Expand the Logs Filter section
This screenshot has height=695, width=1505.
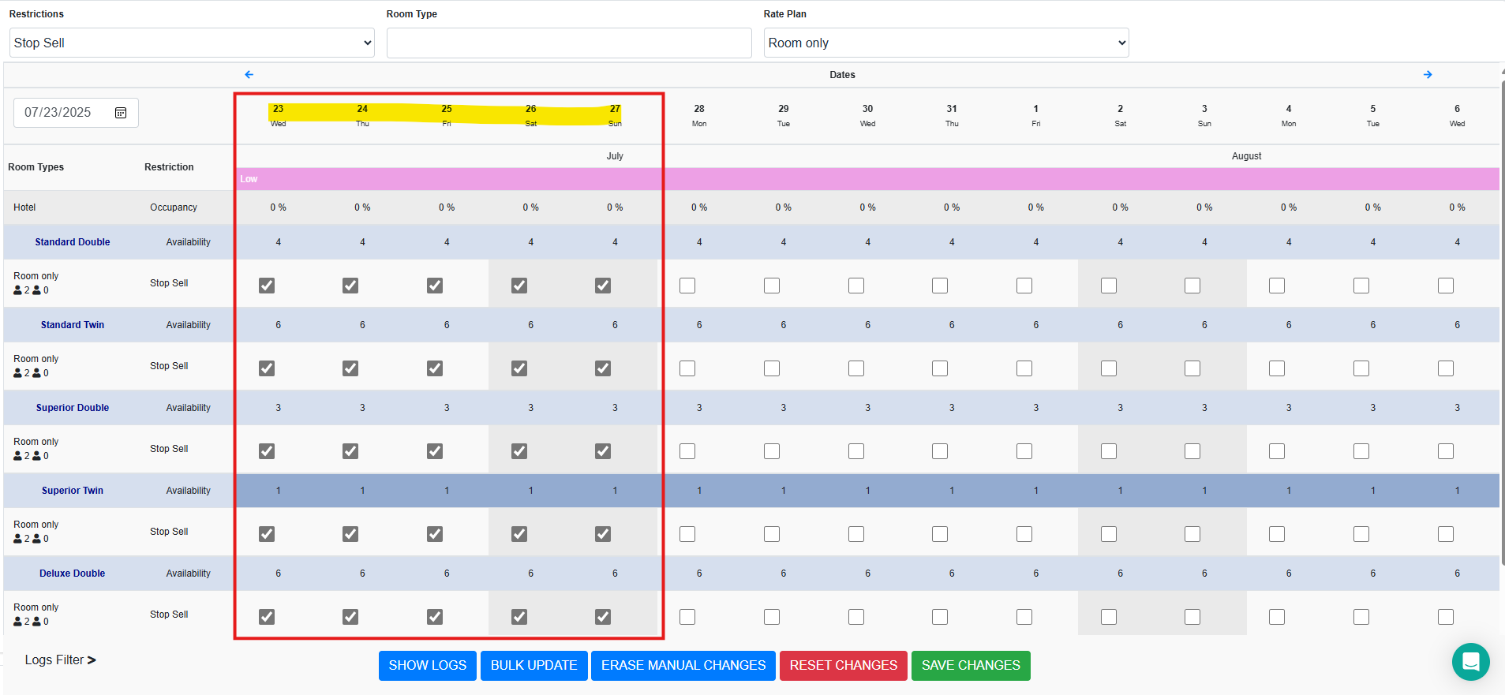click(60, 660)
